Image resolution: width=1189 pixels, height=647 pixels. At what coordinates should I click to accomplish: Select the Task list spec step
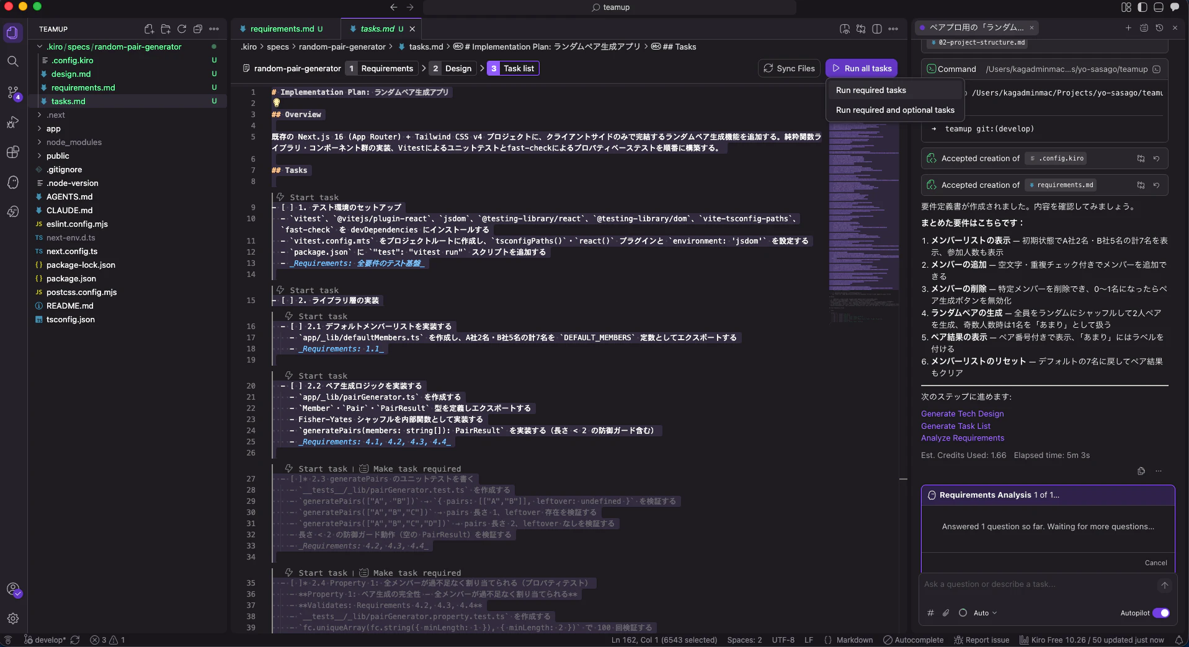click(x=512, y=69)
